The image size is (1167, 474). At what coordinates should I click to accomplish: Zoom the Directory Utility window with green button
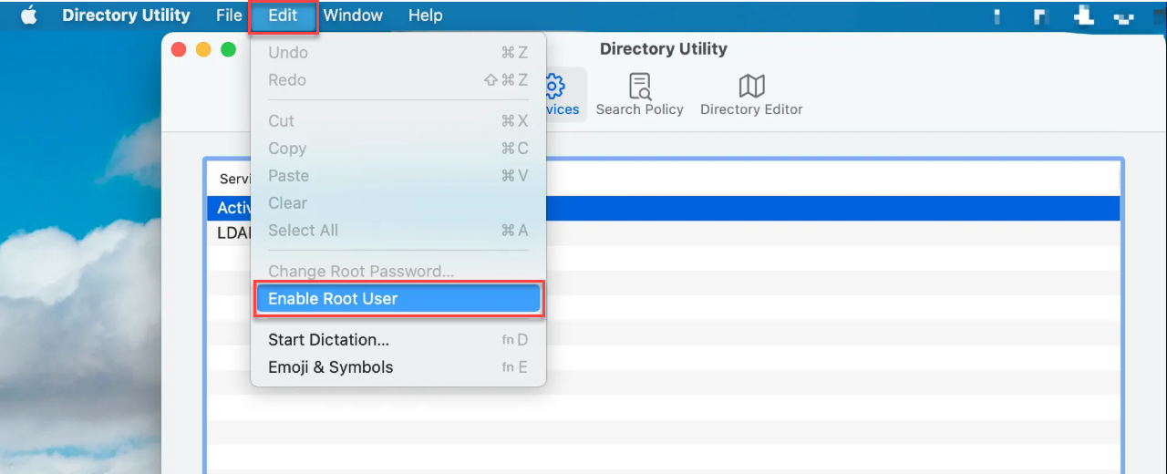(228, 49)
